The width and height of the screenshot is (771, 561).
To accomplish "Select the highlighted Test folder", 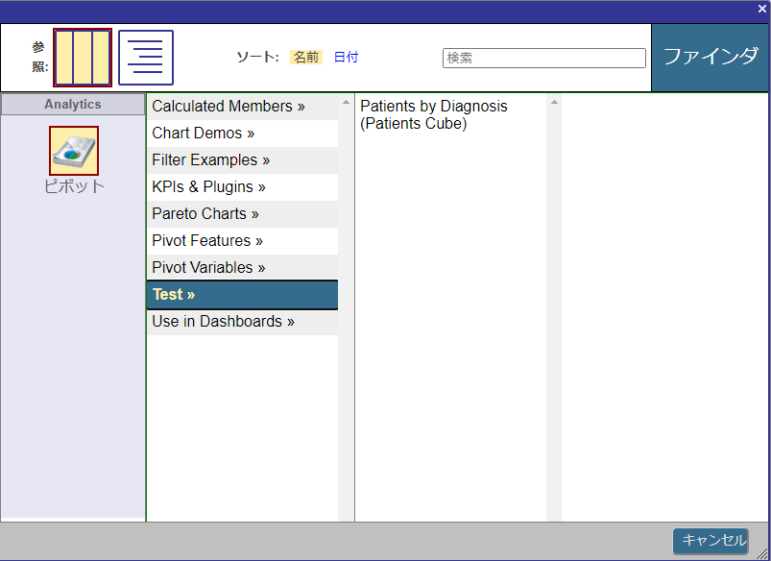I will [x=174, y=295].
